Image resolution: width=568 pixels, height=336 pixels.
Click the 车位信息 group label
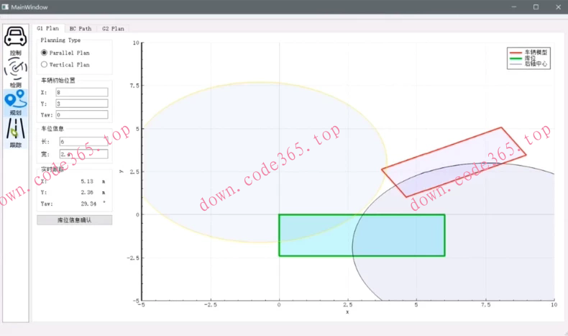pos(52,129)
